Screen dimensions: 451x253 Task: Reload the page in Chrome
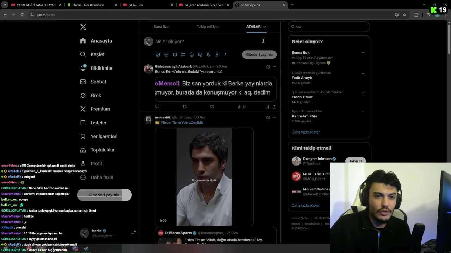[22, 15]
